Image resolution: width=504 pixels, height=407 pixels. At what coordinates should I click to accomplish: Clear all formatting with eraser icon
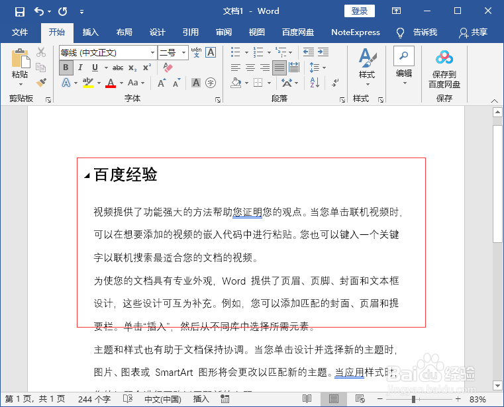click(168, 68)
